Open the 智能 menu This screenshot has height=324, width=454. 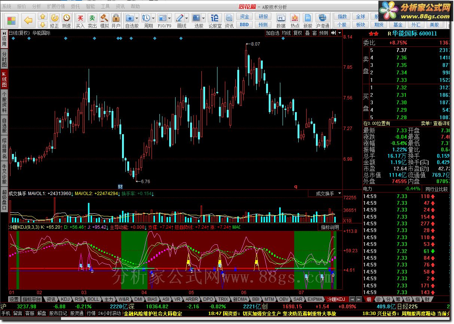coord(90,6)
